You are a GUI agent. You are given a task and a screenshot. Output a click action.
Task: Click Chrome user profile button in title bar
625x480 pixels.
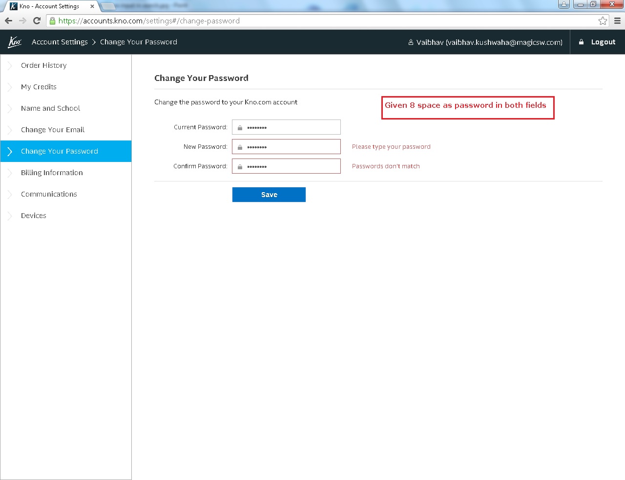564,4
